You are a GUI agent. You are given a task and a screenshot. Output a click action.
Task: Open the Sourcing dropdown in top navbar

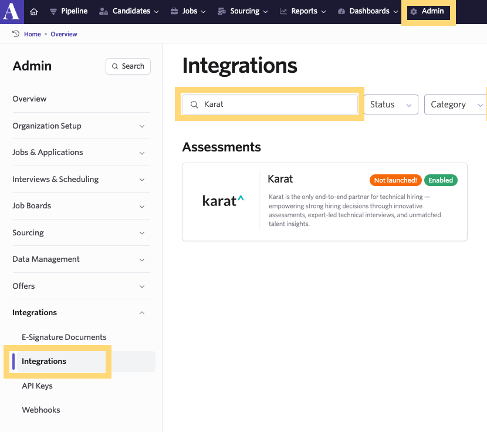coord(243,12)
